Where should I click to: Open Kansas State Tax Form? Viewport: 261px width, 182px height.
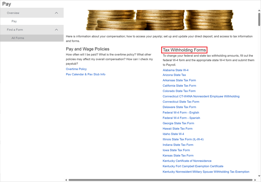pyautogui.click(x=178, y=156)
